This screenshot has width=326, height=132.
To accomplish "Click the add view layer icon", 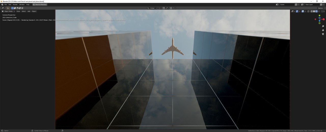I will click(321, 5).
